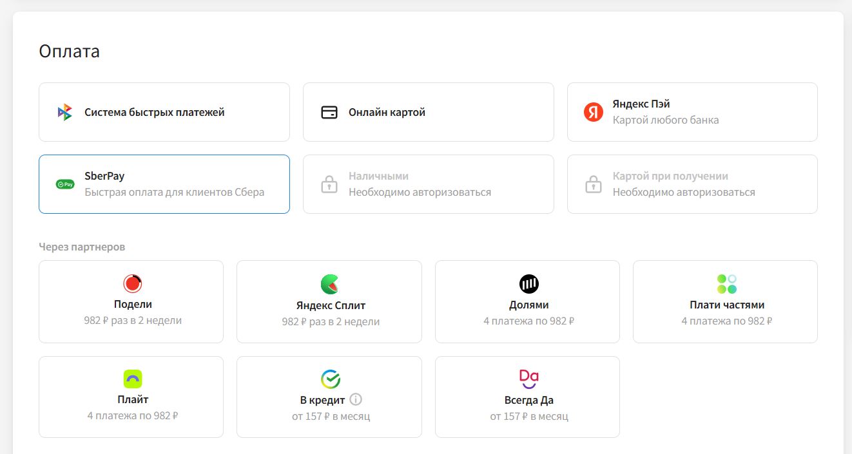
Task: Click the text Быстрая оплата для клиентов Сбера
Action: click(175, 192)
